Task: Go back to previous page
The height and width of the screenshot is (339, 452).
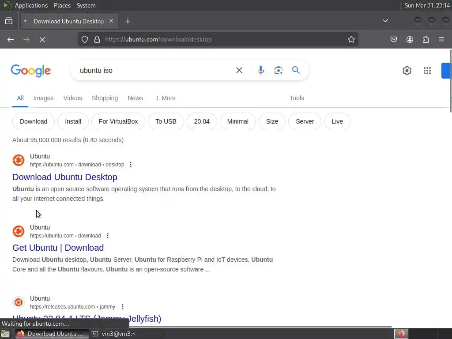Action: point(11,39)
